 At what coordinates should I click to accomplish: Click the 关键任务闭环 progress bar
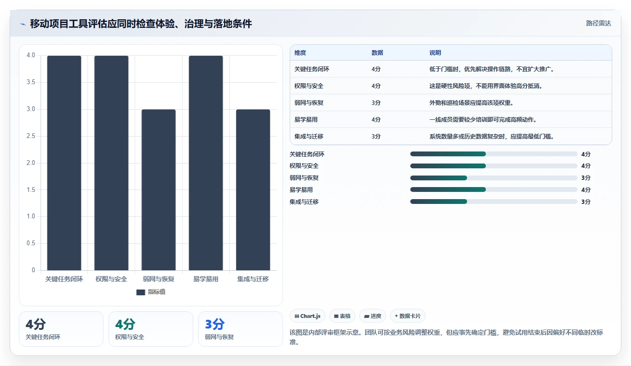tap(494, 154)
